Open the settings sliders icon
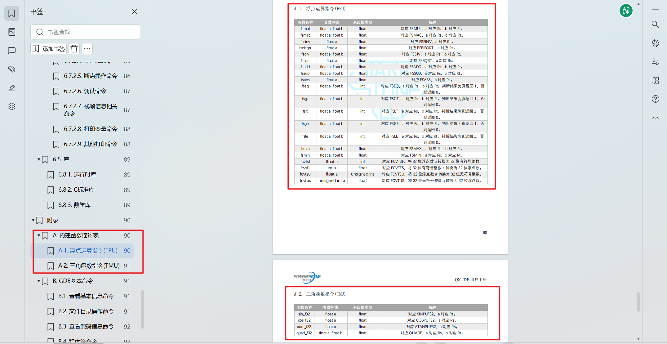The image size is (667, 344). (x=655, y=62)
